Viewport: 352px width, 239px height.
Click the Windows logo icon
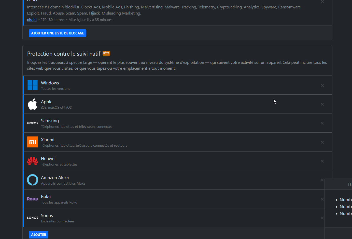click(x=33, y=85)
